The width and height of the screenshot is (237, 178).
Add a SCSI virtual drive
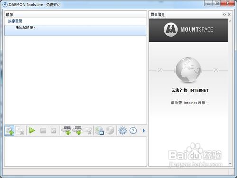[77, 131]
